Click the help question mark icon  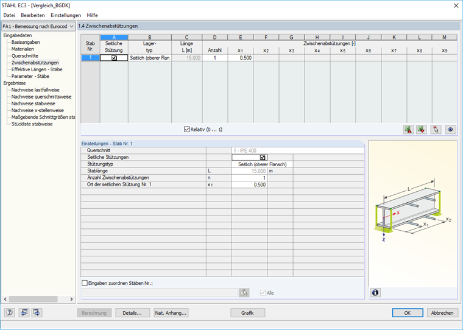[x=10, y=312]
